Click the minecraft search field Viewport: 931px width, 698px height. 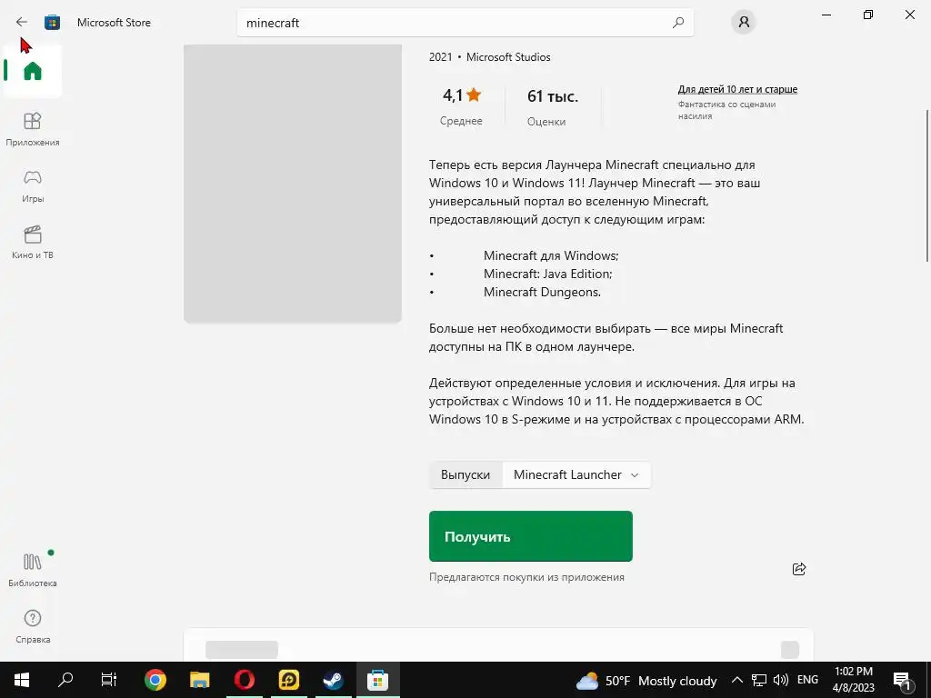(x=465, y=23)
